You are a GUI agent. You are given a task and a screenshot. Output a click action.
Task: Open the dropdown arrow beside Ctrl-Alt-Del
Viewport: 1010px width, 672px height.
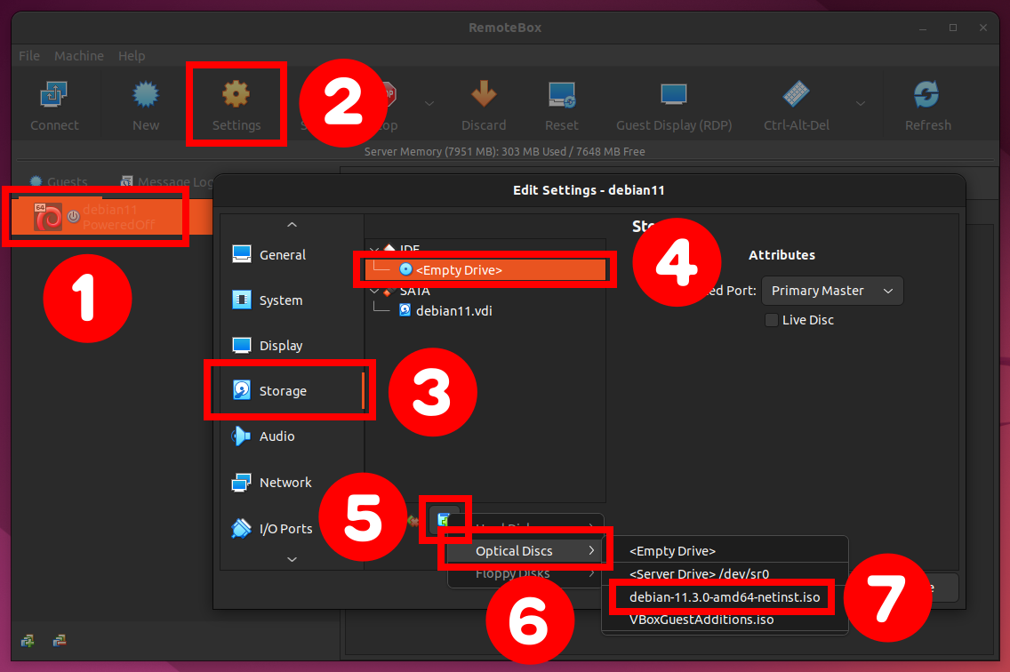tap(860, 104)
